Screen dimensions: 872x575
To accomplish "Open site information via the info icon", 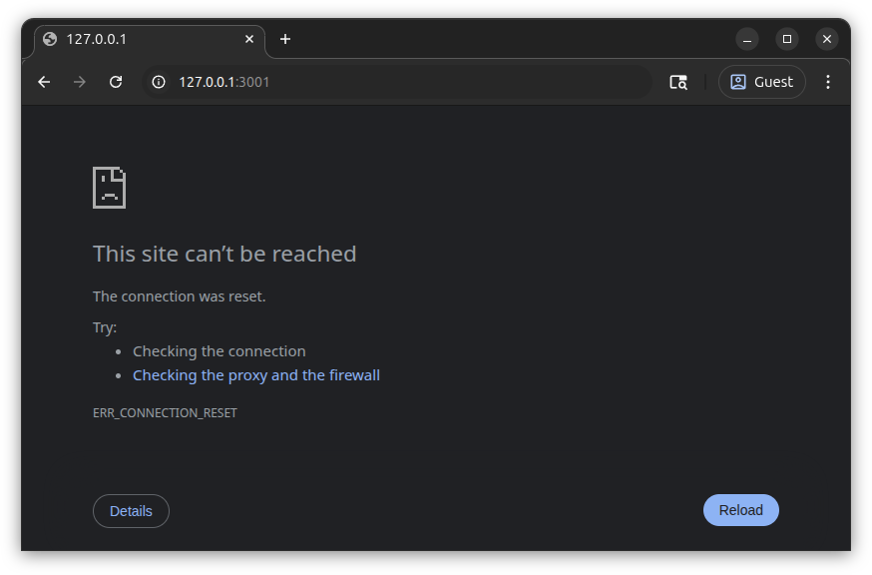I will 158,82.
